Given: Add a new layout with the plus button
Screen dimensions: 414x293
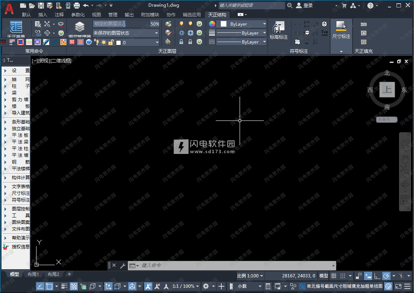Looking at the screenshot, I should tap(69, 274).
